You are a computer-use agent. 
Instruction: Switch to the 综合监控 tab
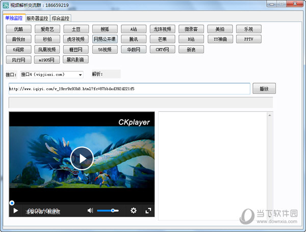[61, 18]
